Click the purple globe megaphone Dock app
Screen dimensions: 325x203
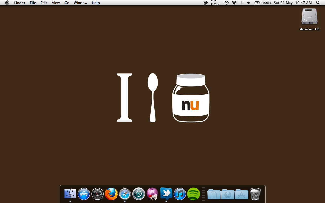pos(152,194)
